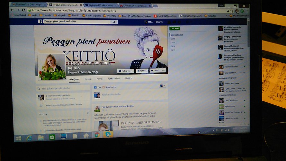Open Skype icon on taskbar
Image resolution: width=286 pixels, height=161 pixels.
tap(108, 135)
